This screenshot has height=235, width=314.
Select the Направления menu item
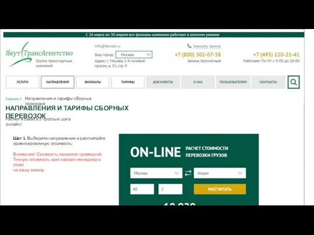[58, 82]
